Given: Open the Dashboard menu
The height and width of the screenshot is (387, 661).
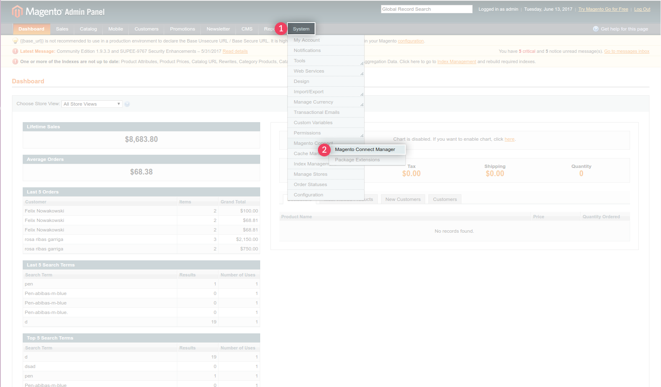Looking at the screenshot, I should 31,29.
